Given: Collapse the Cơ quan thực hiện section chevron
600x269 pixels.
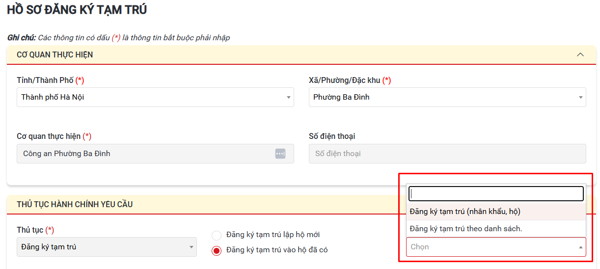Looking at the screenshot, I should [580, 54].
